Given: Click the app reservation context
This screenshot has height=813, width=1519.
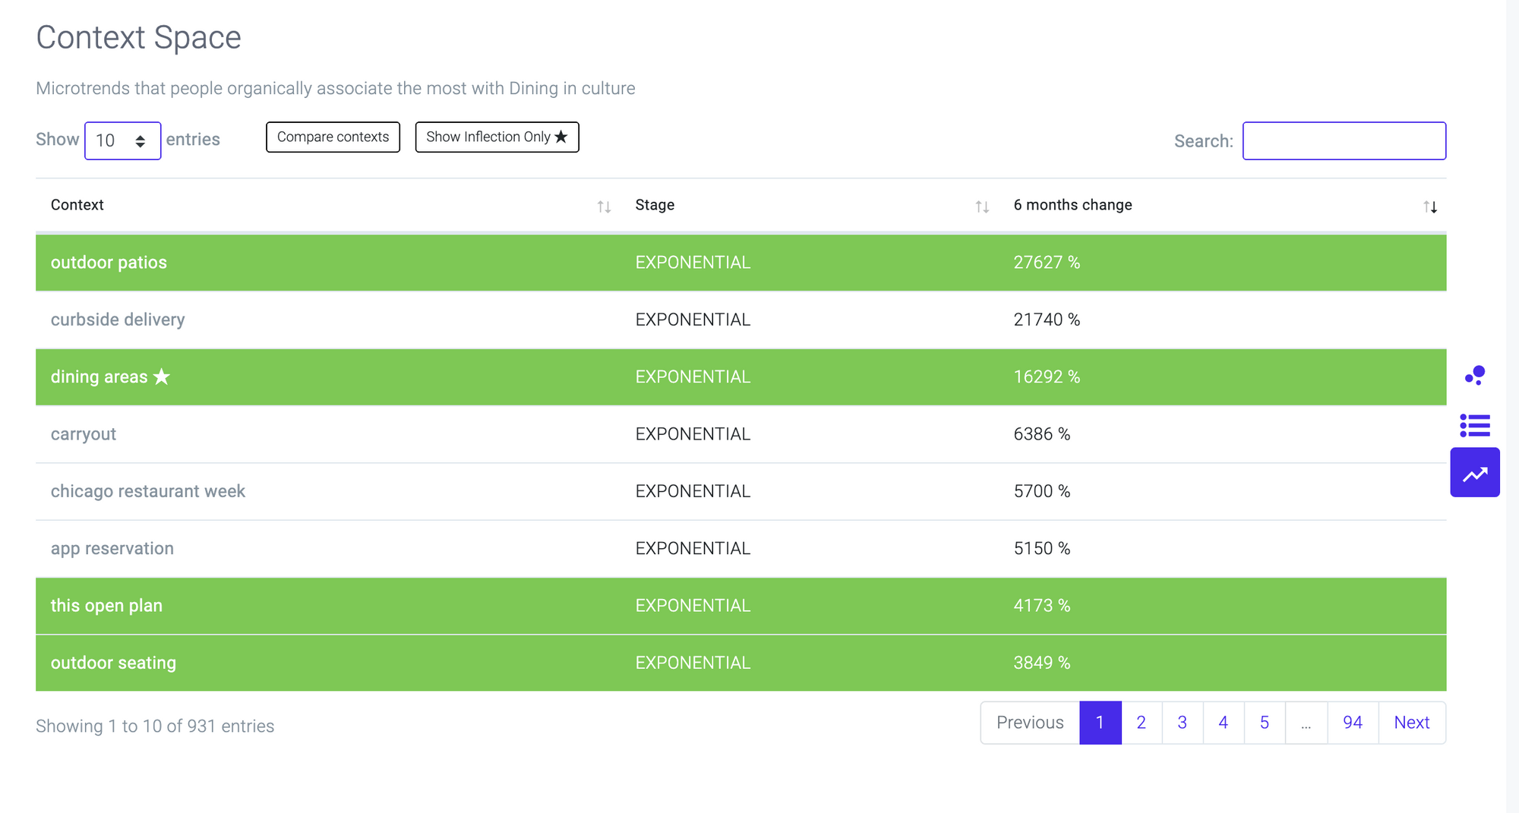Looking at the screenshot, I should point(112,548).
